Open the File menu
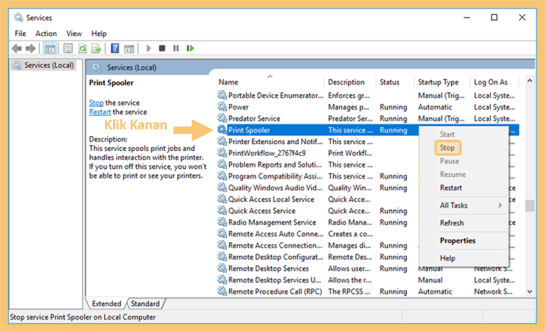This screenshot has height=332, width=545. tap(20, 34)
